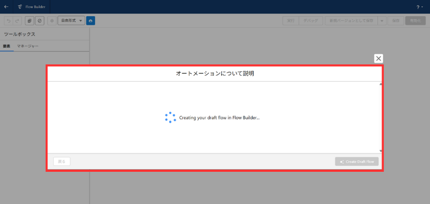Screen dimensions: 430x204
Task: Click 新規バージョンとして保存 button
Action: pyautogui.click(x=352, y=21)
